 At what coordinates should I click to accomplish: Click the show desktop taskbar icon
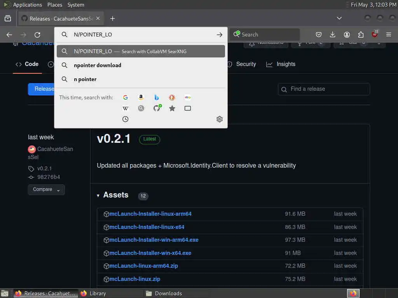tap(5, 294)
